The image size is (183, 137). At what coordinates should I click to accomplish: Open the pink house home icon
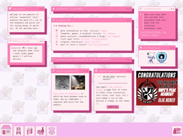pyautogui.click(x=6, y=130)
